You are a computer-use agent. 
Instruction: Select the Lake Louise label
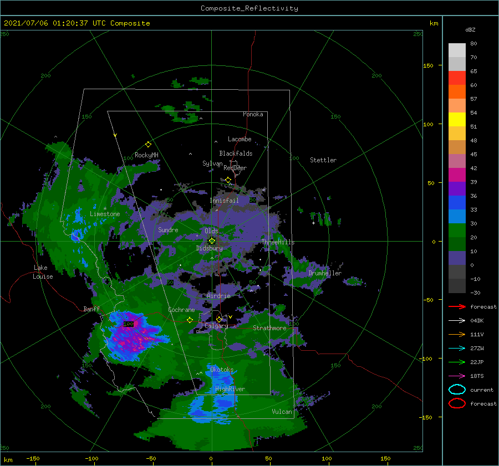click(43, 272)
